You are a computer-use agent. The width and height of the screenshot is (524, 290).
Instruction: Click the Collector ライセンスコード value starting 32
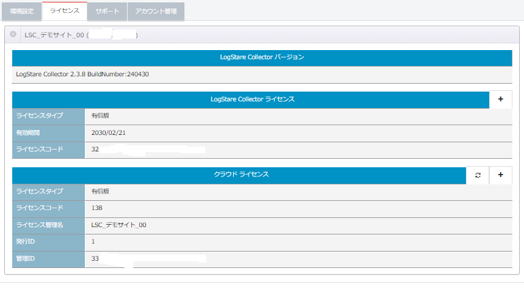[x=95, y=150]
